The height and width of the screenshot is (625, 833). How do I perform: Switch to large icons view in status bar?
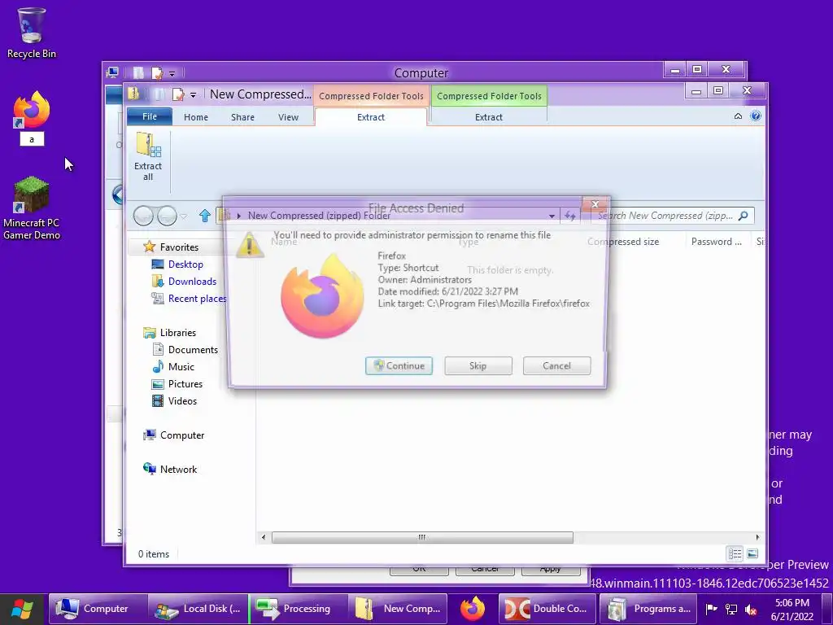click(x=752, y=553)
